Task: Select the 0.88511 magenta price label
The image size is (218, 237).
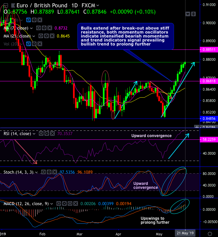Action: point(209,49)
